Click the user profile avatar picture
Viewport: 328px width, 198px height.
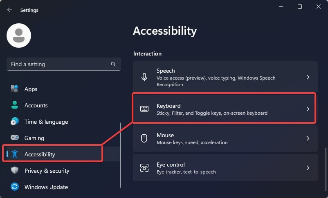pos(19,36)
